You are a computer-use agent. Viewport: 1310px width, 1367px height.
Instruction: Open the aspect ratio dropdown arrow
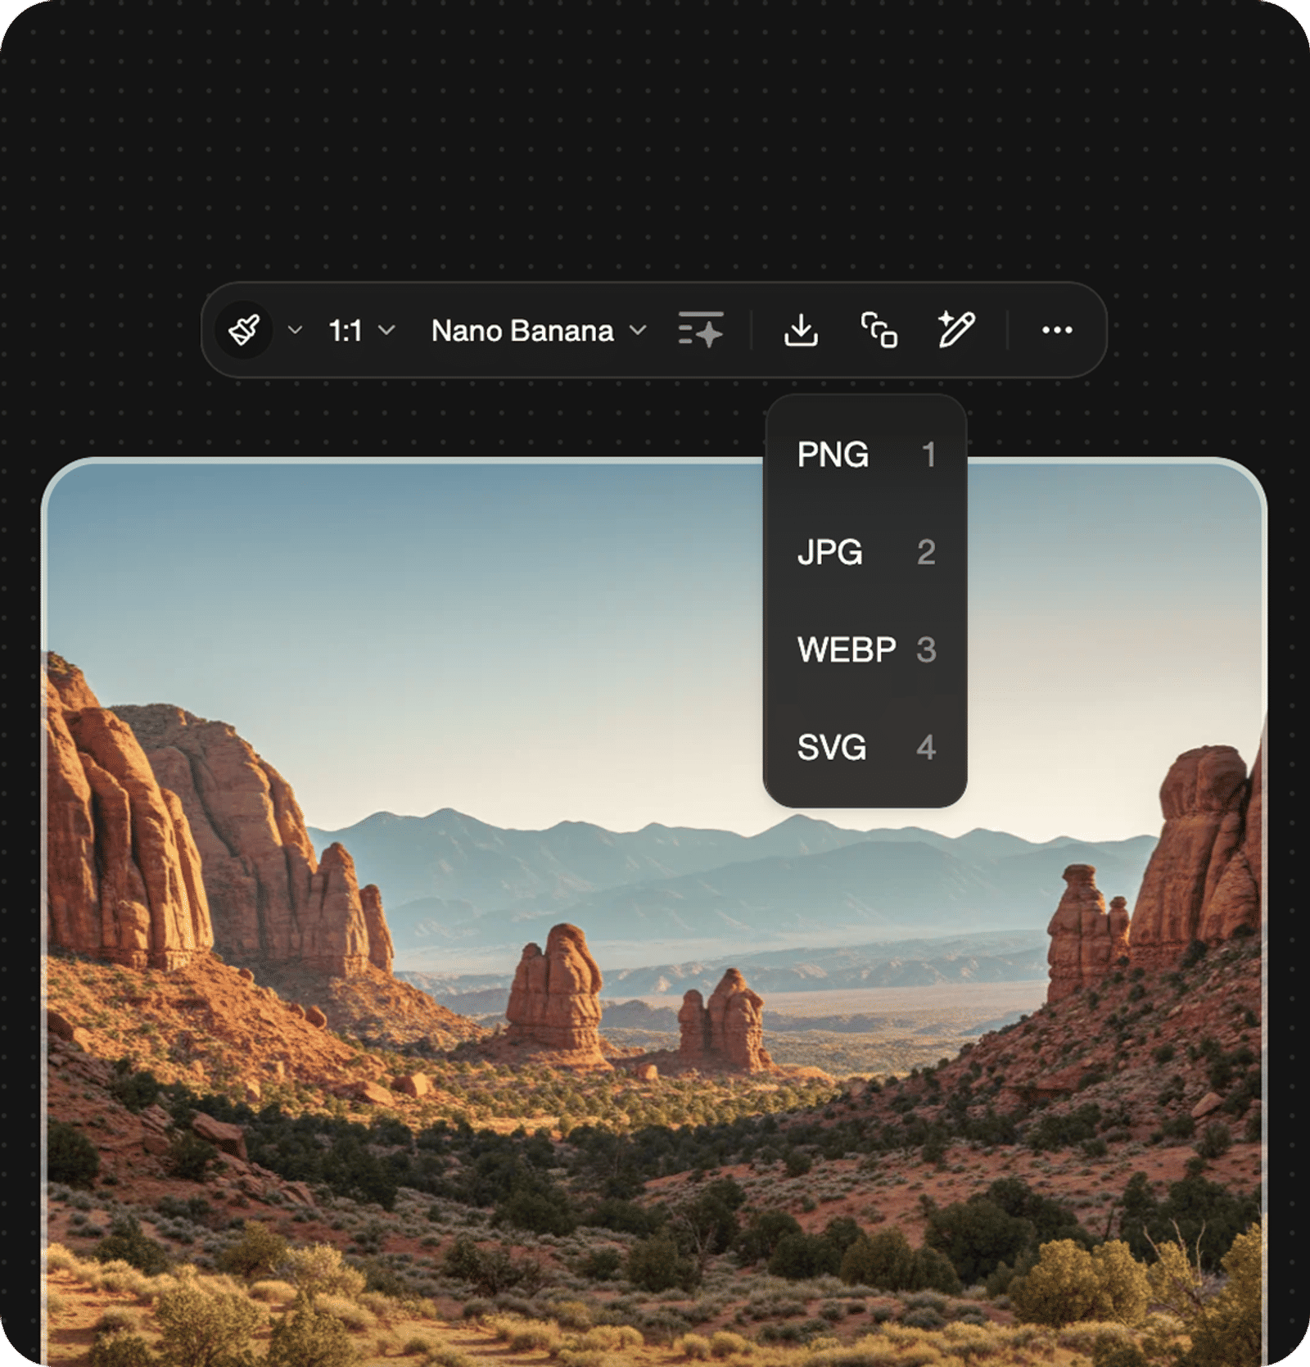coord(387,330)
